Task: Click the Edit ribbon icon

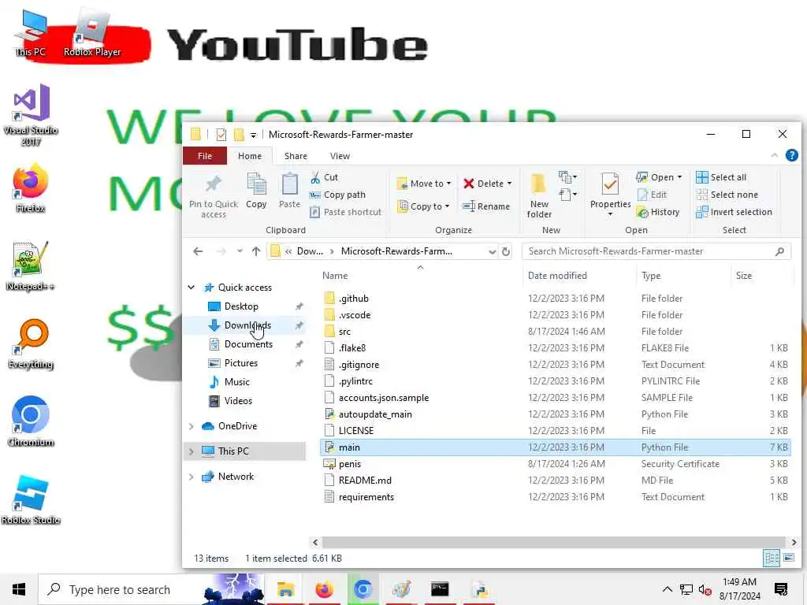Action: (642, 195)
